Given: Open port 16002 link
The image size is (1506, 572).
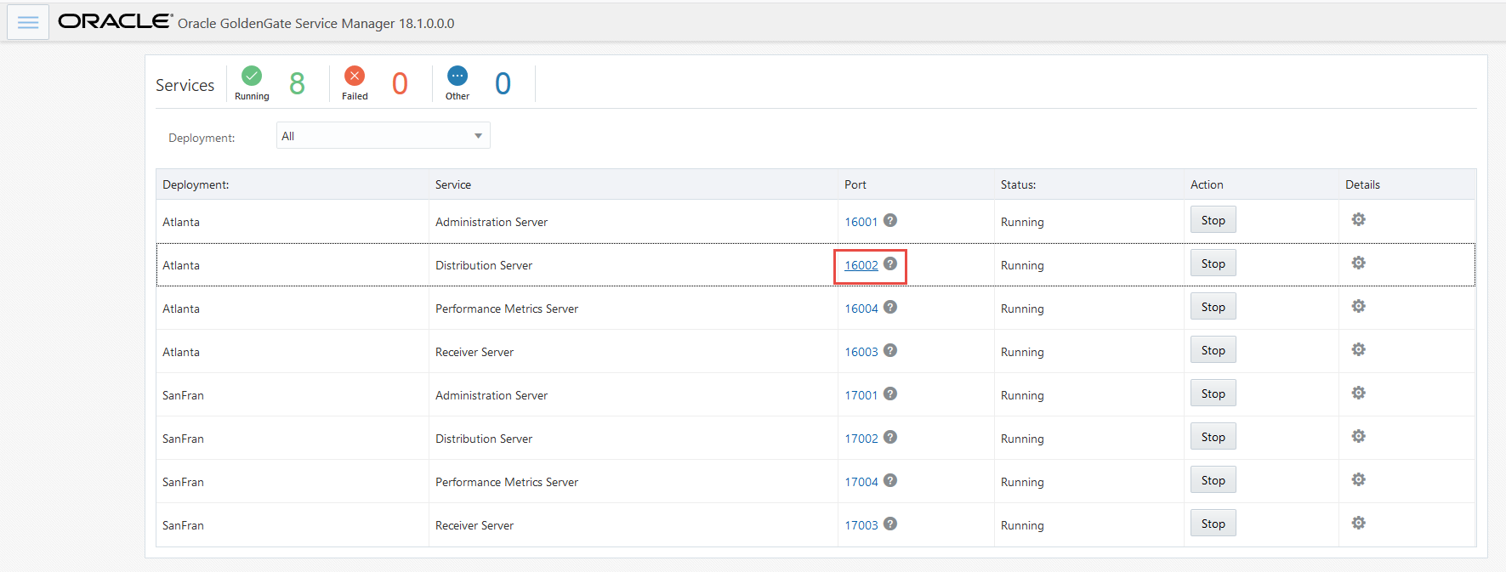Looking at the screenshot, I should 861,265.
